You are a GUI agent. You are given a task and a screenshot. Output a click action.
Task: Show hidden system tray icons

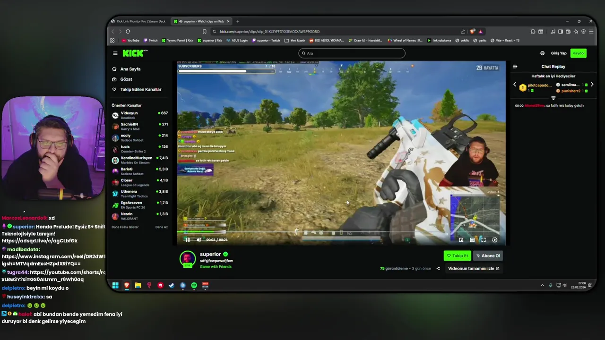pos(542,285)
